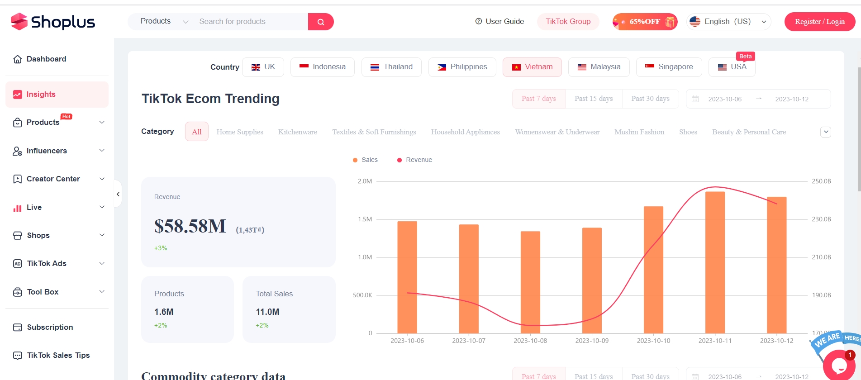Click the 2023-10-08 sales bar
The width and height of the screenshot is (861, 380).
coord(530,282)
